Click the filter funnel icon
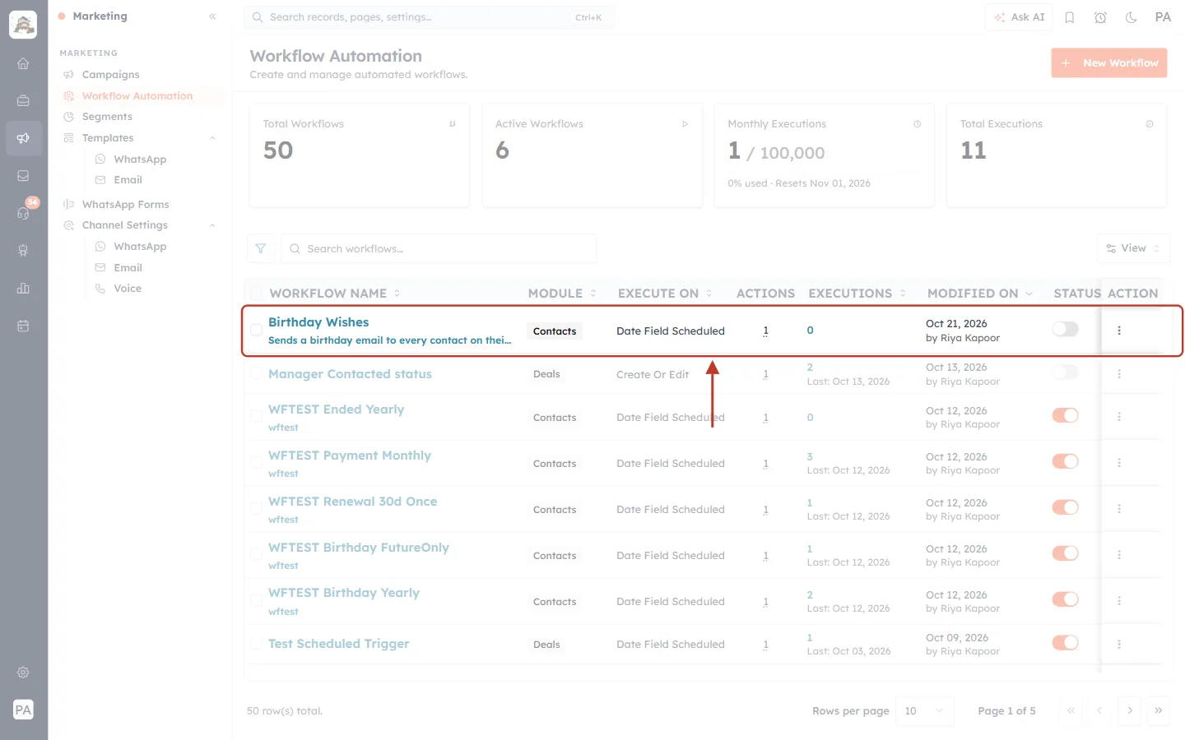This screenshot has width=1185, height=740. (261, 248)
